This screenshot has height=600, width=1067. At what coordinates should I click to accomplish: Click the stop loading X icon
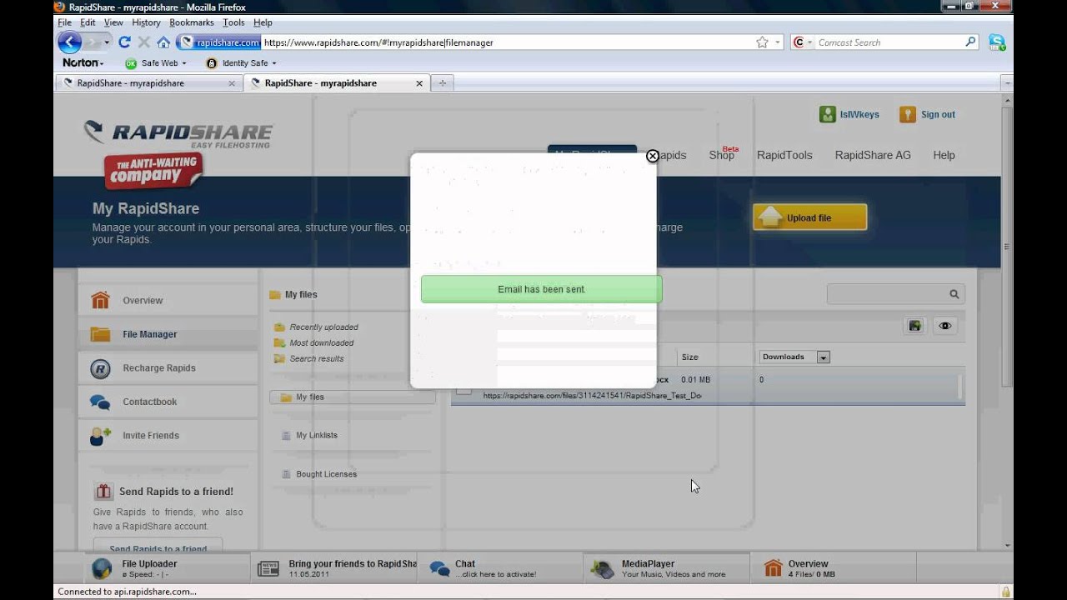point(143,42)
